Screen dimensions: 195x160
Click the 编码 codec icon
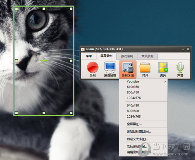pos(162,67)
